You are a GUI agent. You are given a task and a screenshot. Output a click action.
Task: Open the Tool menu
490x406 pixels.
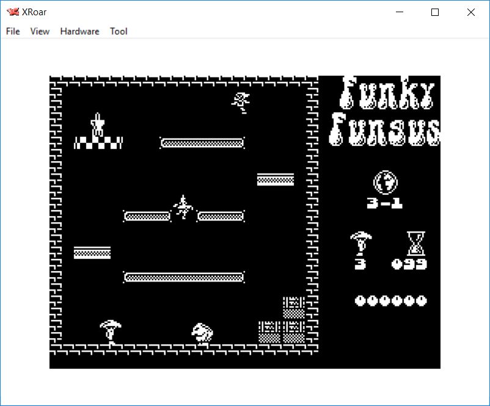point(119,31)
